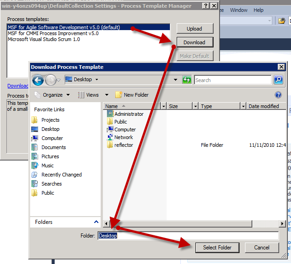Click the green Refresh icon

click(187, 80)
